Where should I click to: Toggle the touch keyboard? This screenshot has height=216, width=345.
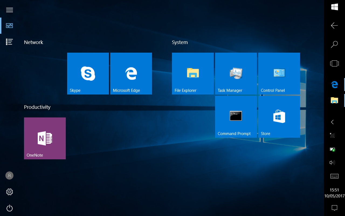334,176
